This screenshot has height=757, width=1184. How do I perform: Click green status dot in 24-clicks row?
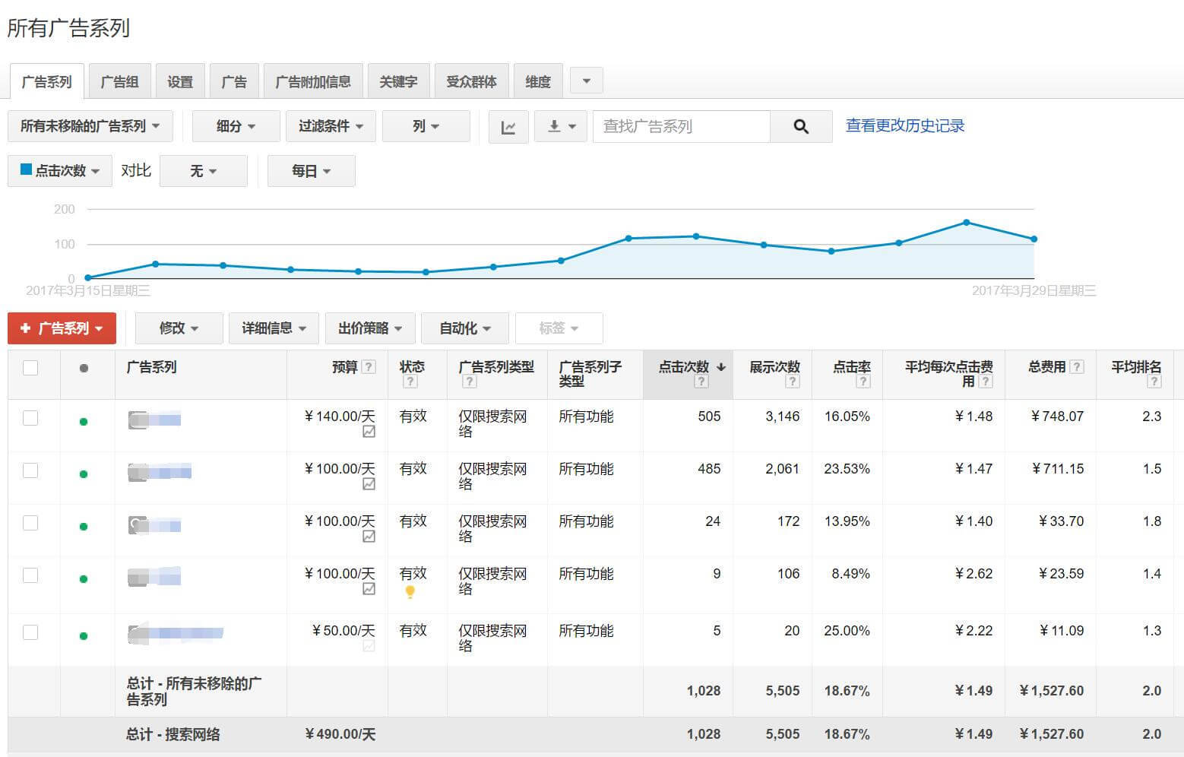tap(84, 527)
